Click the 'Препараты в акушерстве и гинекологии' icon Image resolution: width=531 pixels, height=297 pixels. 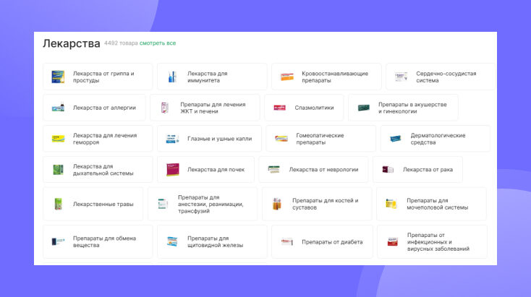click(364, 108)
